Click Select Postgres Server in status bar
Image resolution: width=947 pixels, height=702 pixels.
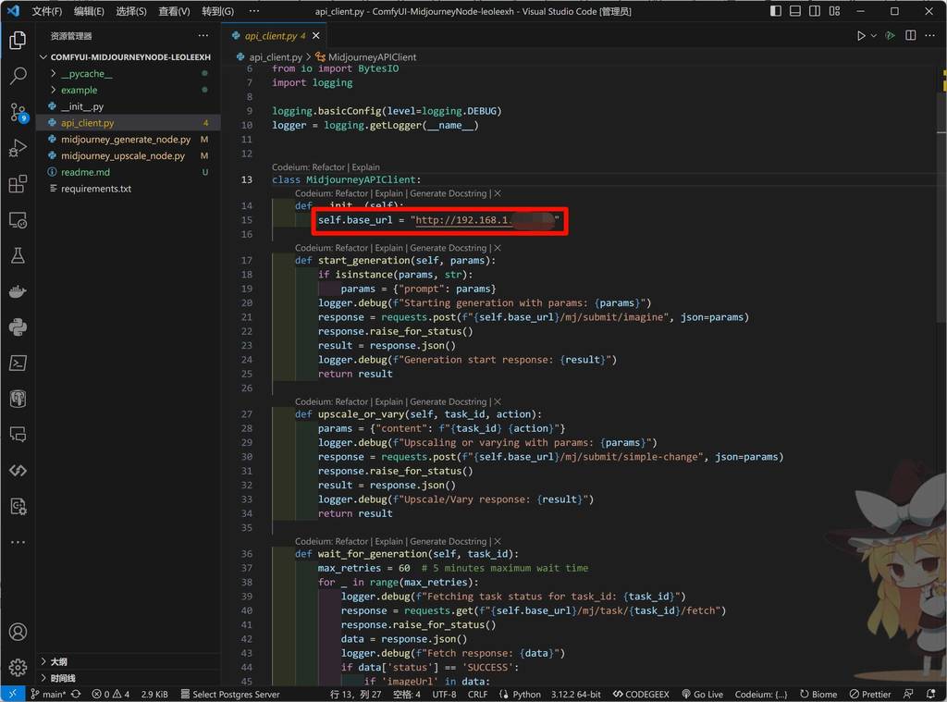coord(228,694)
